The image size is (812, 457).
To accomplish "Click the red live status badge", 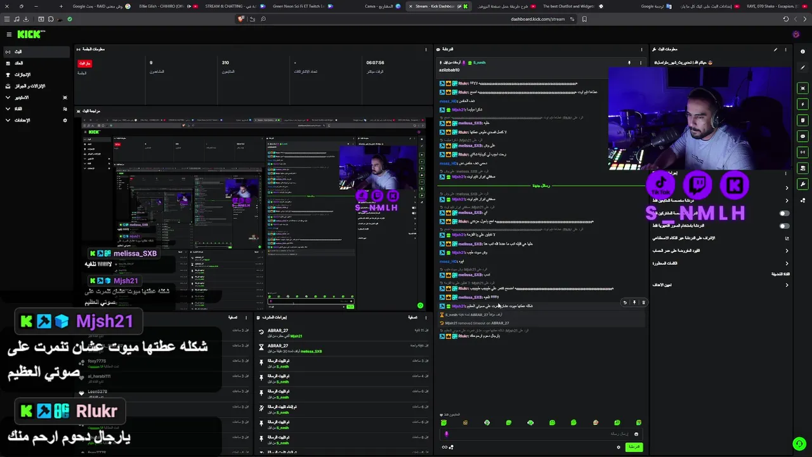I will [x=84, y=63].
